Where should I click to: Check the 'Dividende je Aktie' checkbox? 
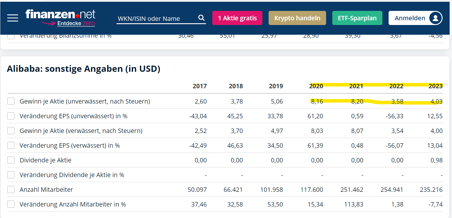pos(11,160)
